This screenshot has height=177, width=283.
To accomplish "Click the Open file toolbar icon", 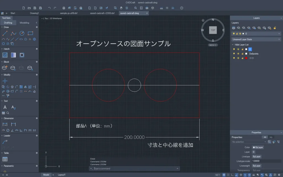I will pos(29,8).
